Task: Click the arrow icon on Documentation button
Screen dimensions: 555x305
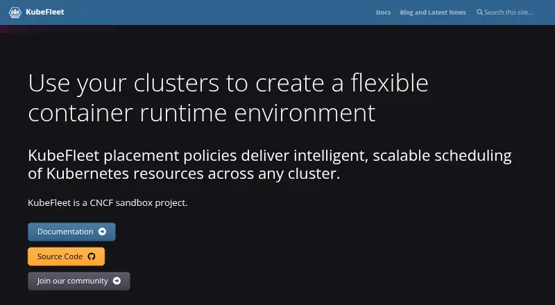Action: pos(102,232)
